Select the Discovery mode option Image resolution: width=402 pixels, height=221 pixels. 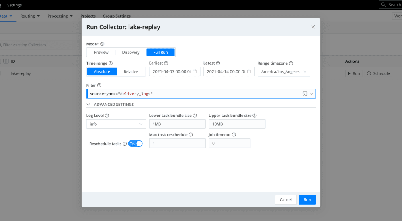[x=131, y=53]
